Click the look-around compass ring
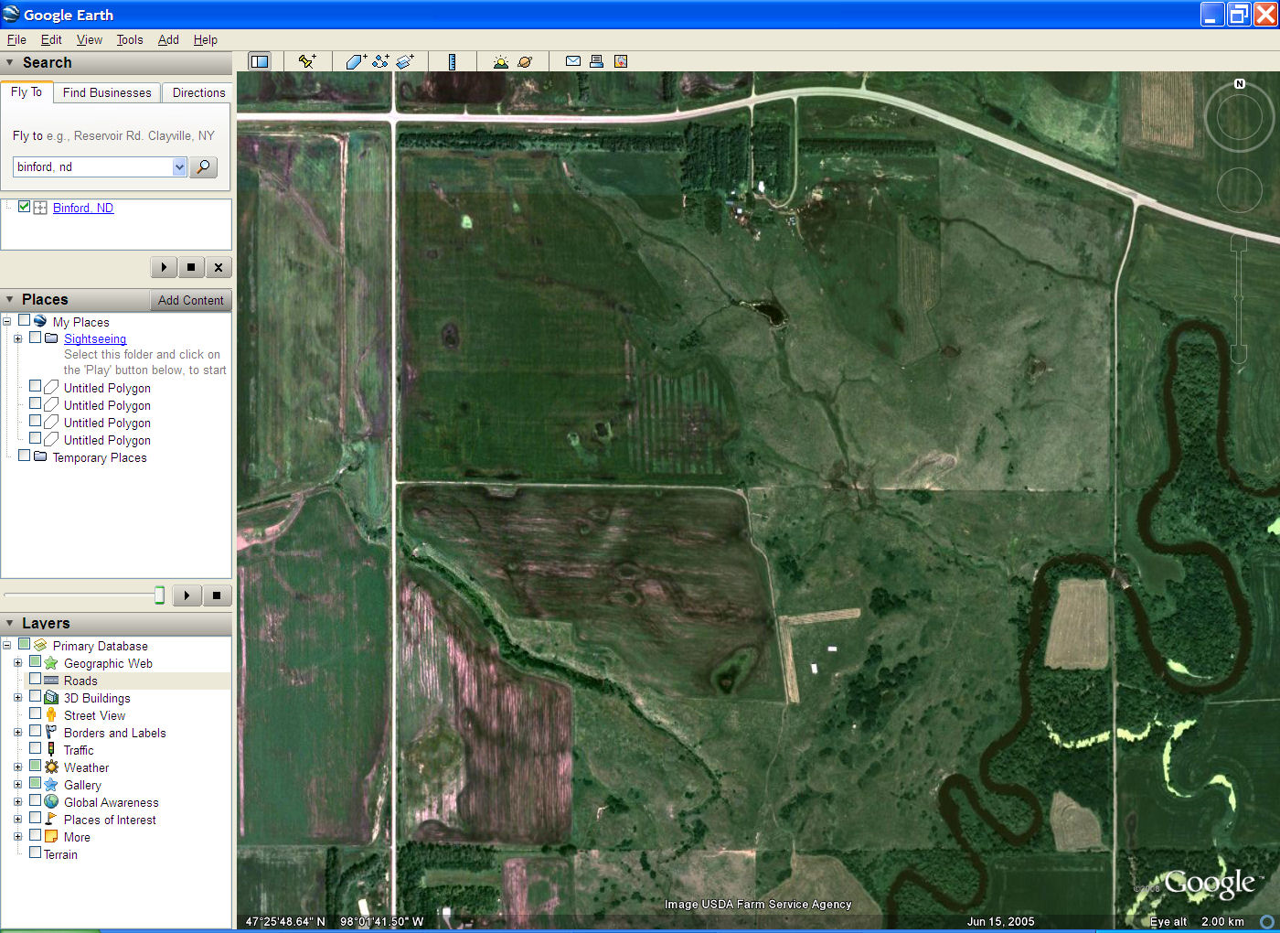Image resolution: width=1280 pixels, height=933 pixels. (x=1240, y=117)
